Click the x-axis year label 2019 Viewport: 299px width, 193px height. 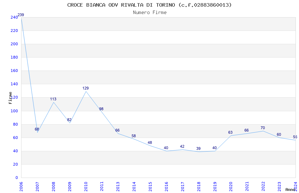click(215, 186)
